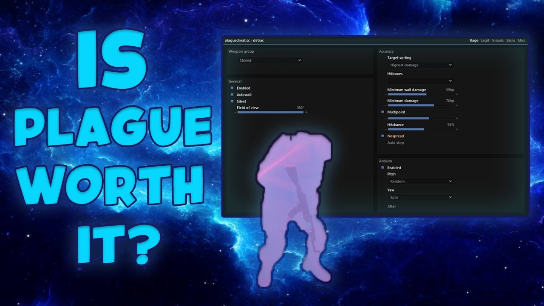The width and height of the screenshot is (544, 306).
Task: Enable the Auto stop checkbox
Action: 383,143
